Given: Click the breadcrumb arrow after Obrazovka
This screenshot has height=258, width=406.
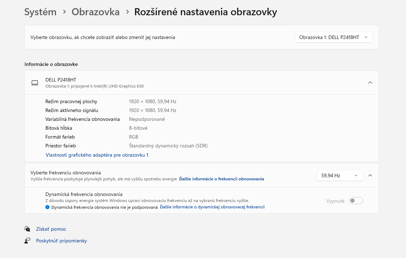Looking at the screenshot, I should [127, 12].
